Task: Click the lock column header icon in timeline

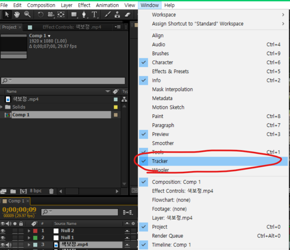Action: 21,223
